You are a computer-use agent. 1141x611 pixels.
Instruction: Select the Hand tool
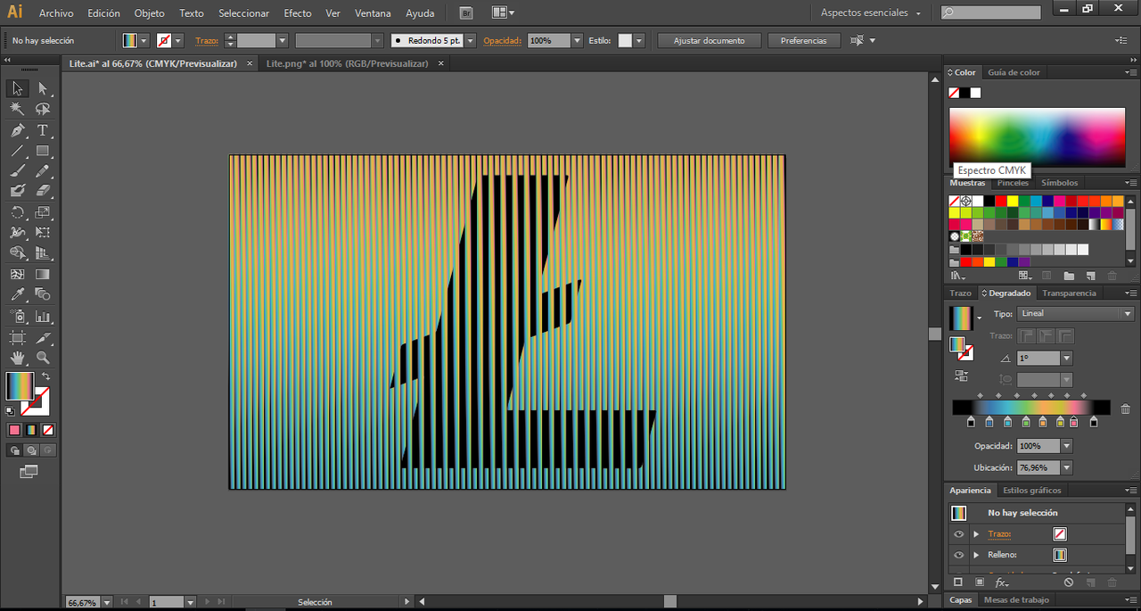(17, 358)
